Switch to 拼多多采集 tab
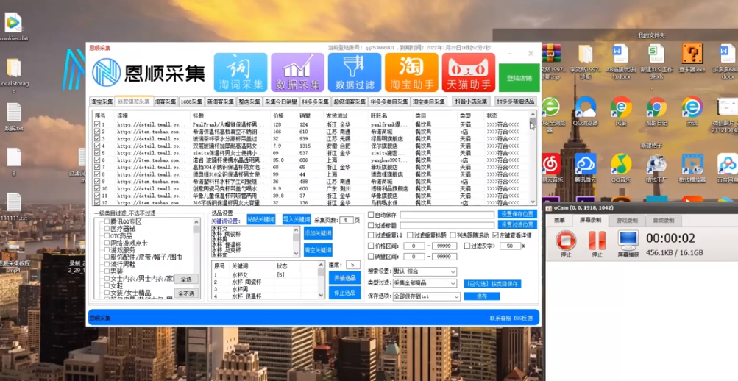This screenshot has width=738, height=381. tap(315, 102)
